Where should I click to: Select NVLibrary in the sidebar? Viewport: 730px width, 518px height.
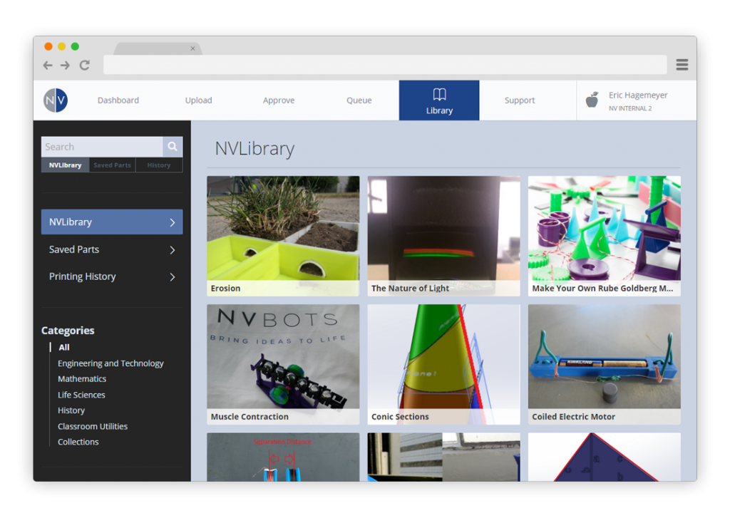112,222
